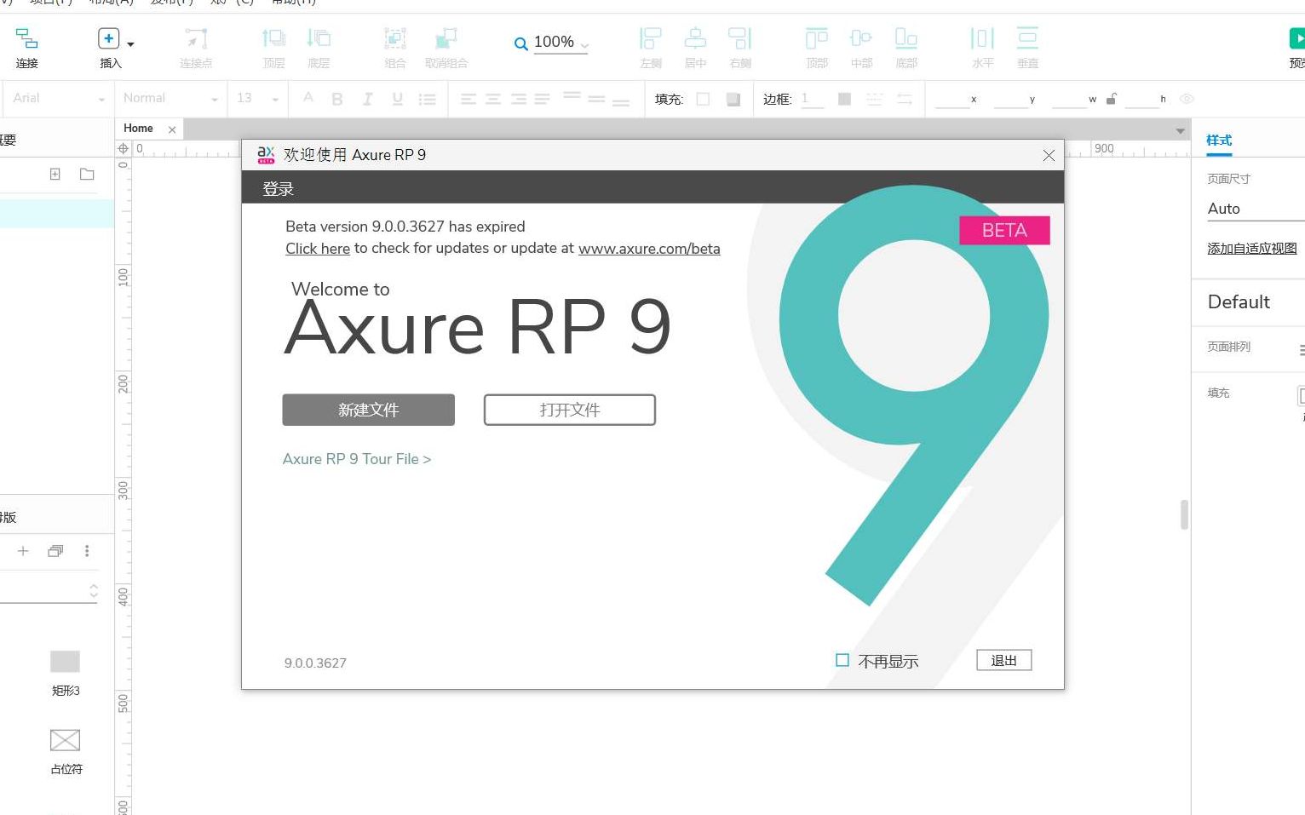1305x815 pixels.
Task: Justify text alignment
Action: pyautogui.click(x=543, y=99)
